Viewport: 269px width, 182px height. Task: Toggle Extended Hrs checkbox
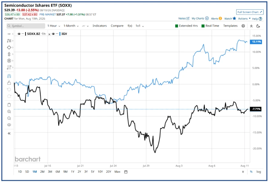177,26
